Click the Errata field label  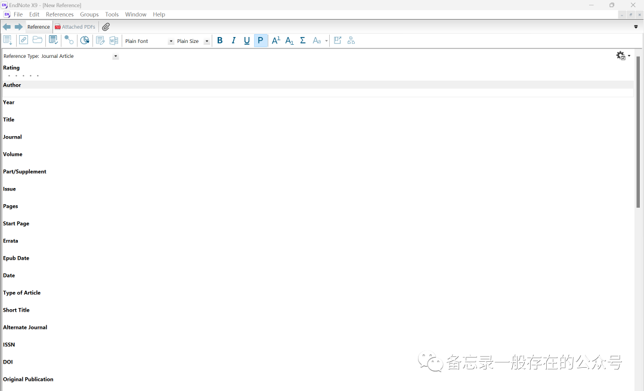click(x=11, y=241)
